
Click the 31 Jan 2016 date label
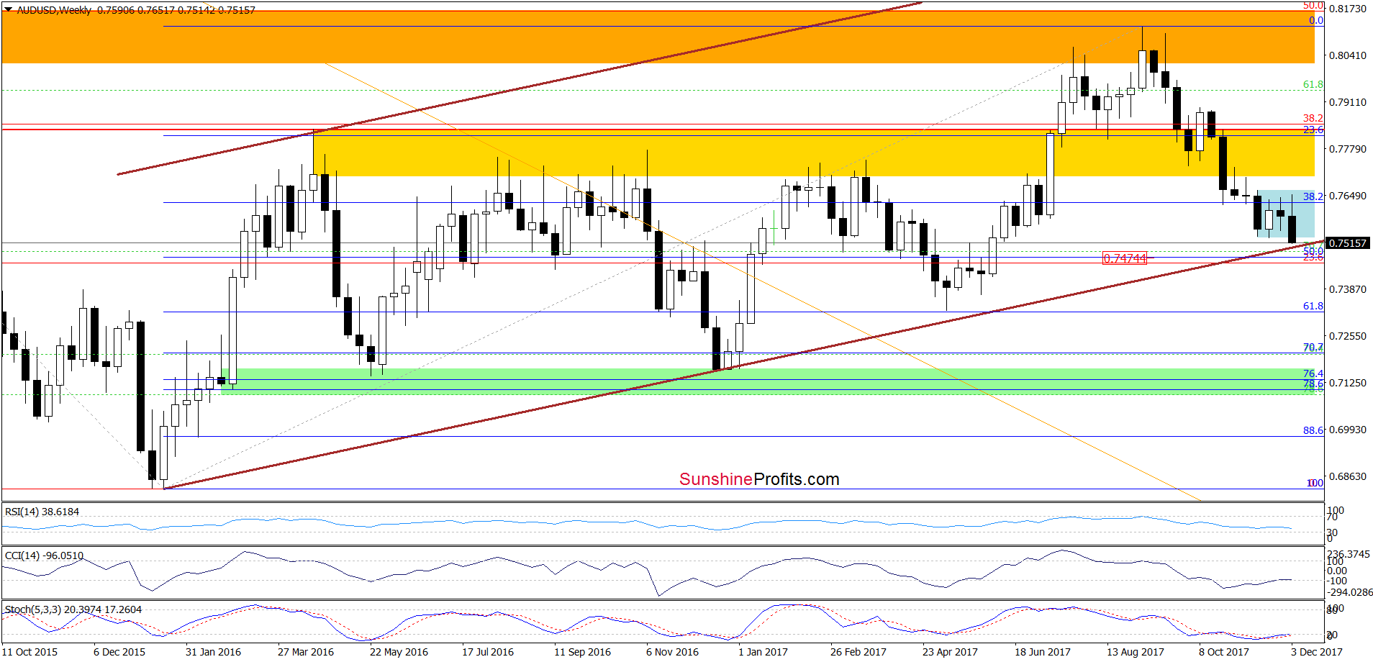click(213, 652)
